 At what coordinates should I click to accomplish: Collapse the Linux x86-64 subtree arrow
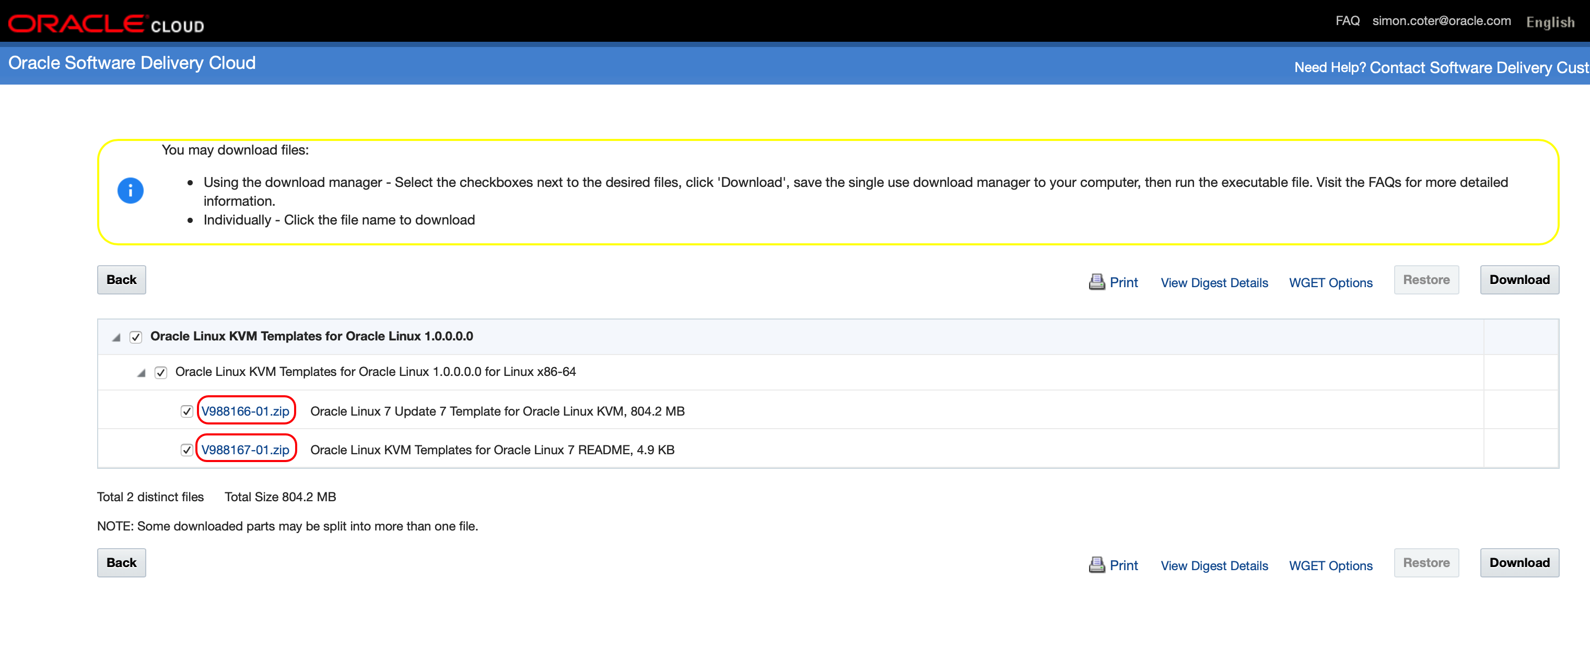142,373
